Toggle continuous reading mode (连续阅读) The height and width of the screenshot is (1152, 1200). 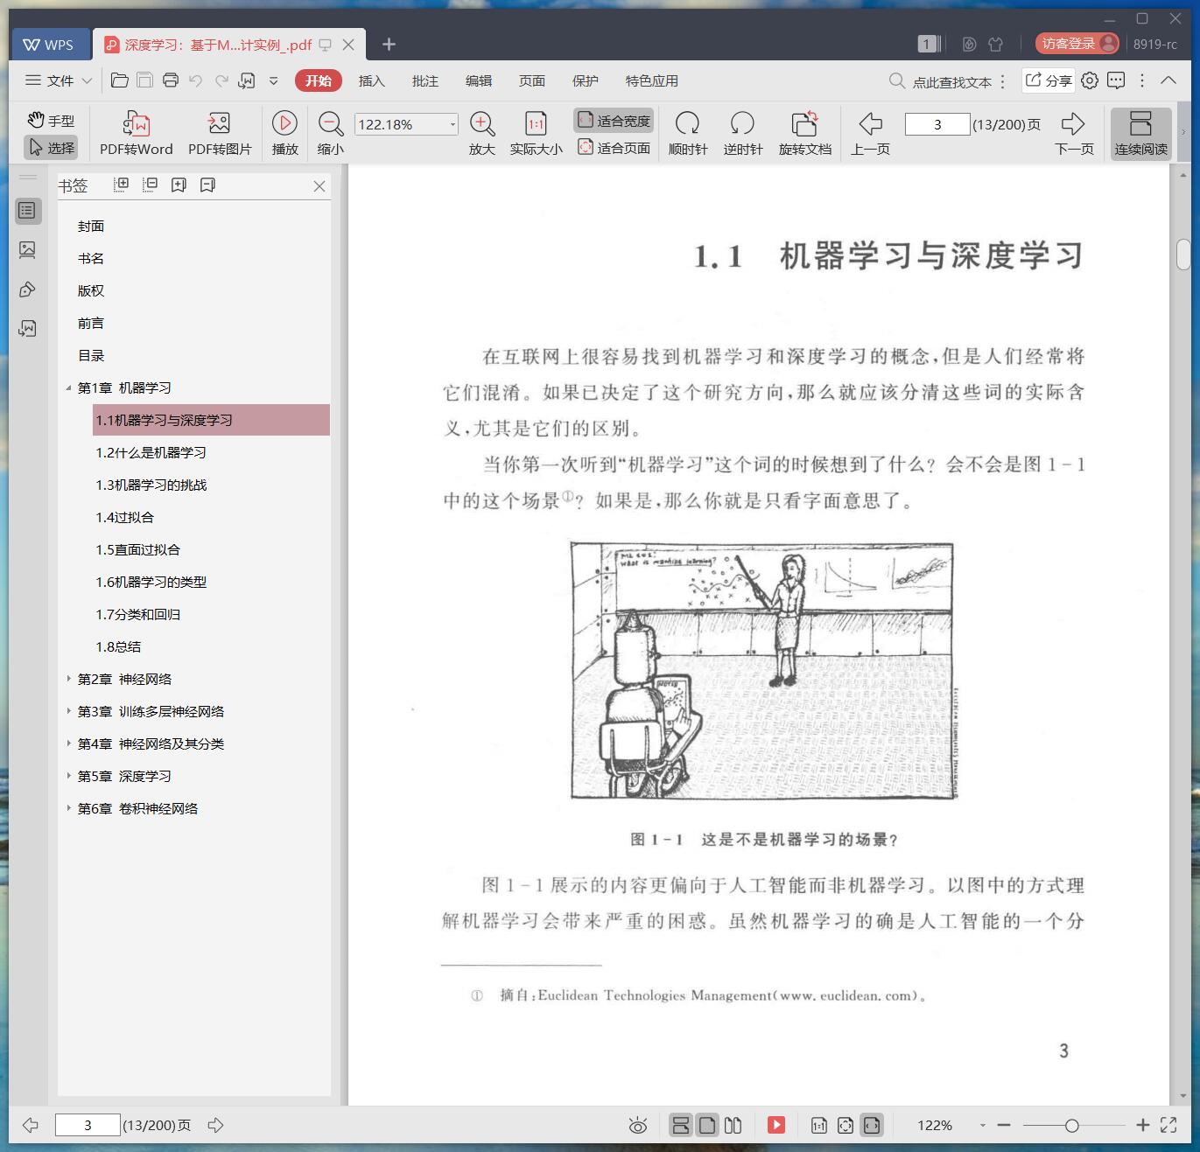[x=1140, y=133]
